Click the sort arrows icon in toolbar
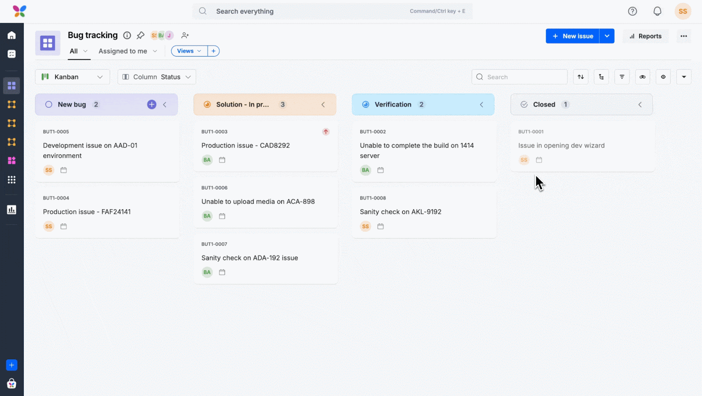The height and width of the screenshot is (396, 702). (581, 77)
